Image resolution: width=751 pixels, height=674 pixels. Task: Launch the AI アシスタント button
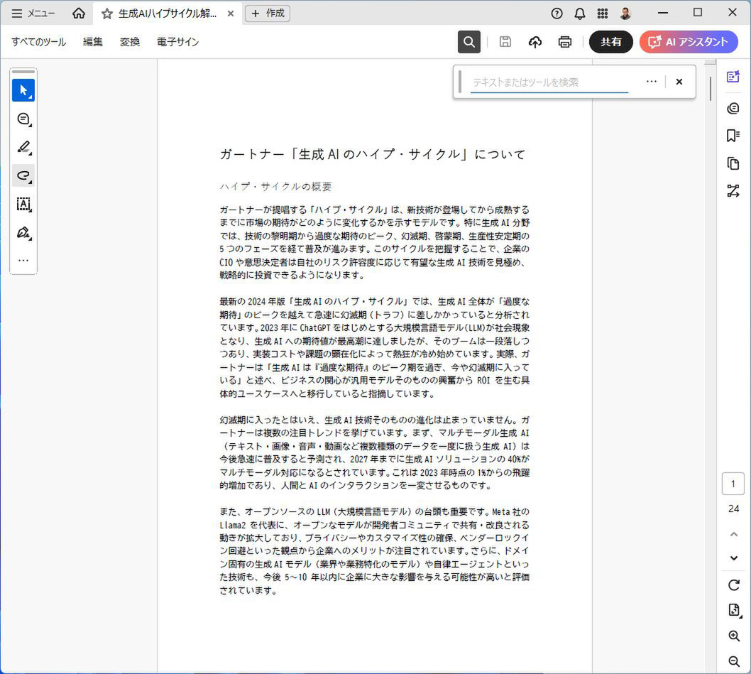(689, 42)
